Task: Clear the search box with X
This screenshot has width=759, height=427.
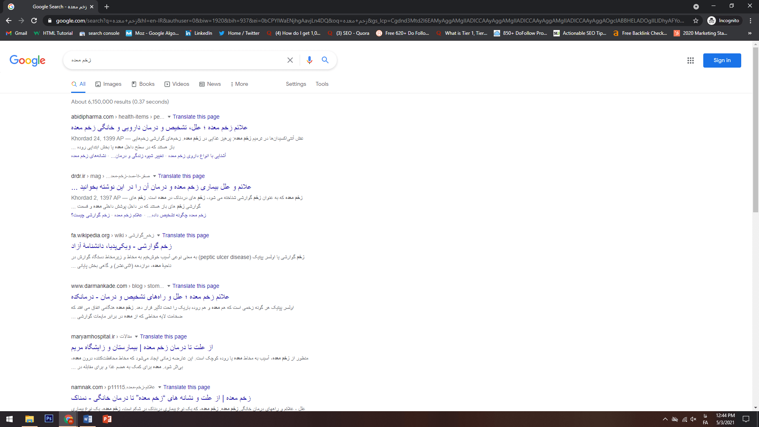Action: tap(290, 60)
